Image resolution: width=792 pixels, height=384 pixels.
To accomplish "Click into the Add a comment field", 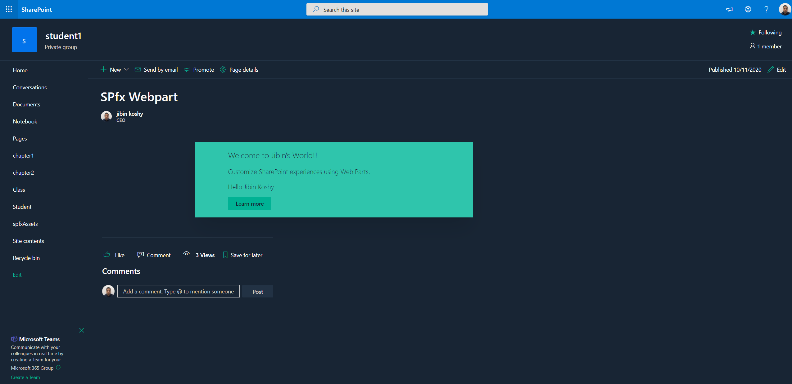I will point(178,291).
